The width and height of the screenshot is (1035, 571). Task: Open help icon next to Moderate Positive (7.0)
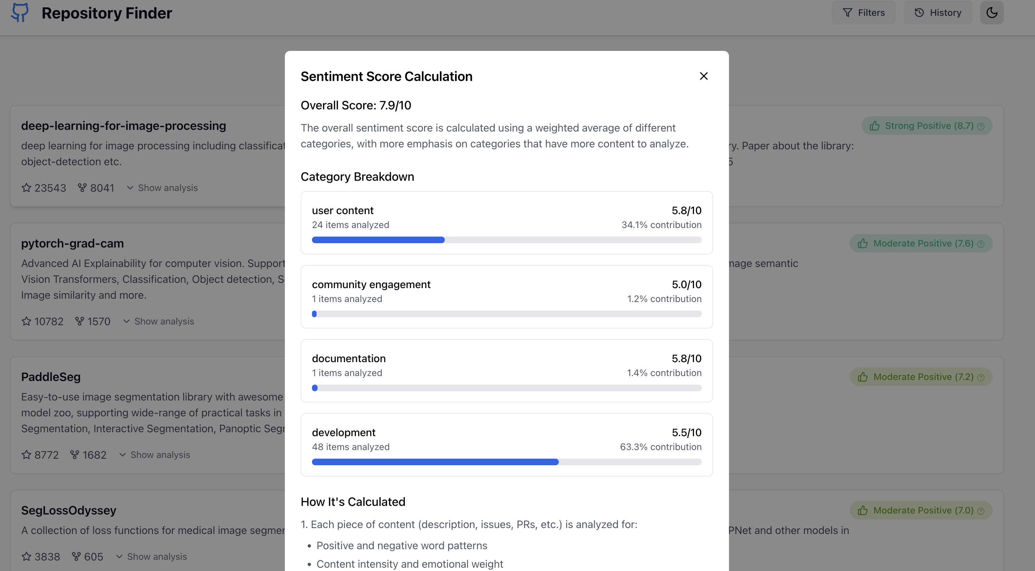[981, 511]
